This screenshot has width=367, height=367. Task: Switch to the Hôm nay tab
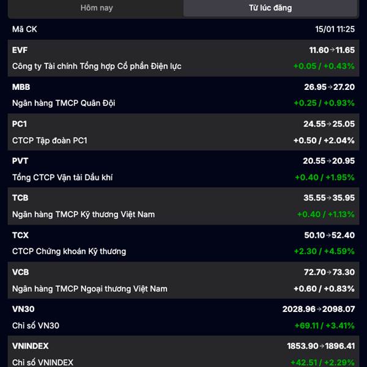point(97,8)
